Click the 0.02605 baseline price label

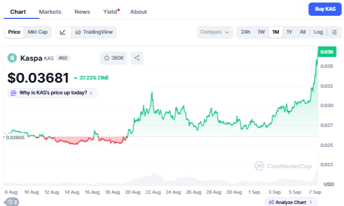click(15, 138)
